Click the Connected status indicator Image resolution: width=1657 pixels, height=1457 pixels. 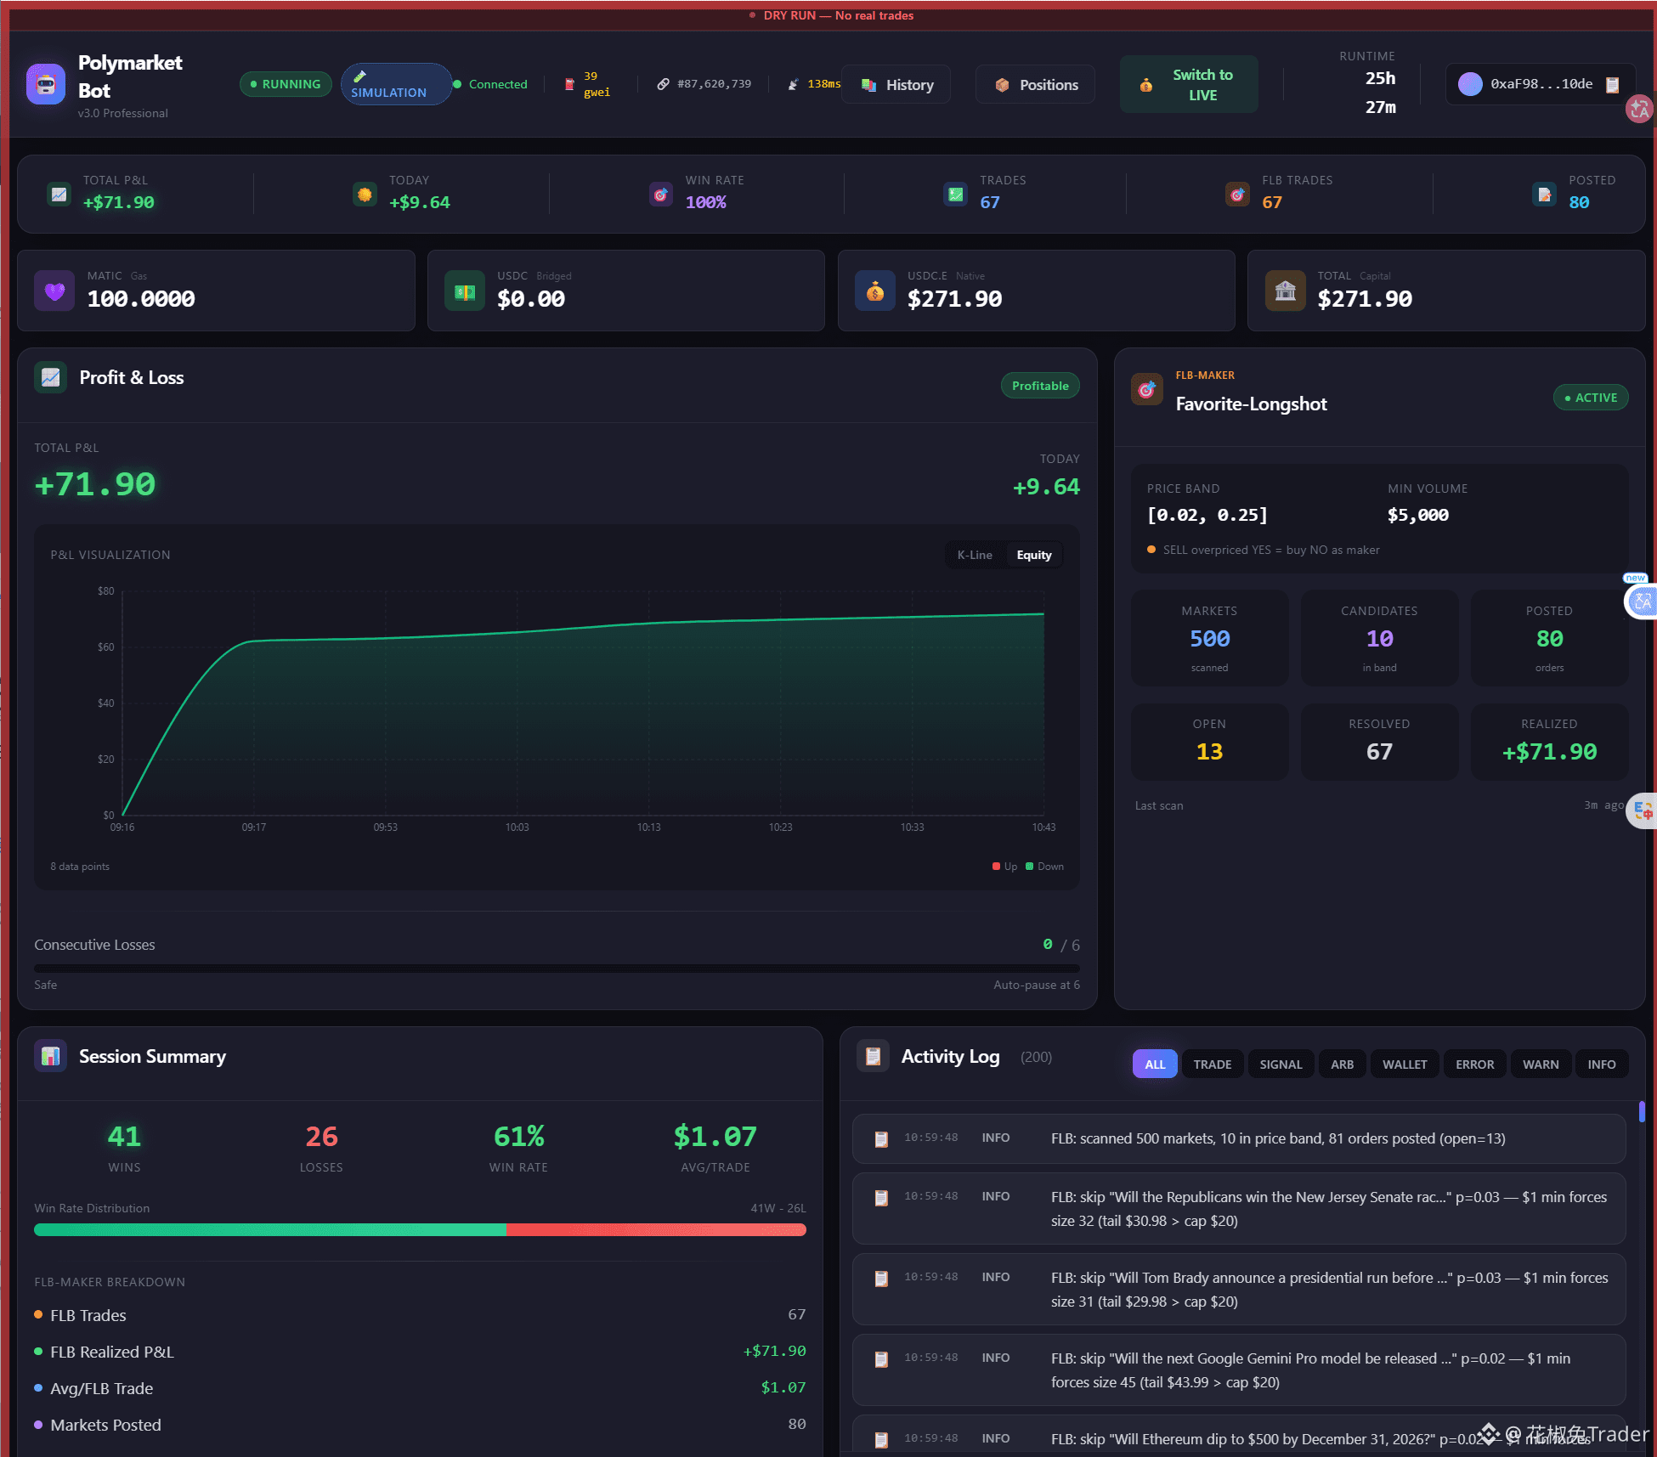(x=490, y=84)
